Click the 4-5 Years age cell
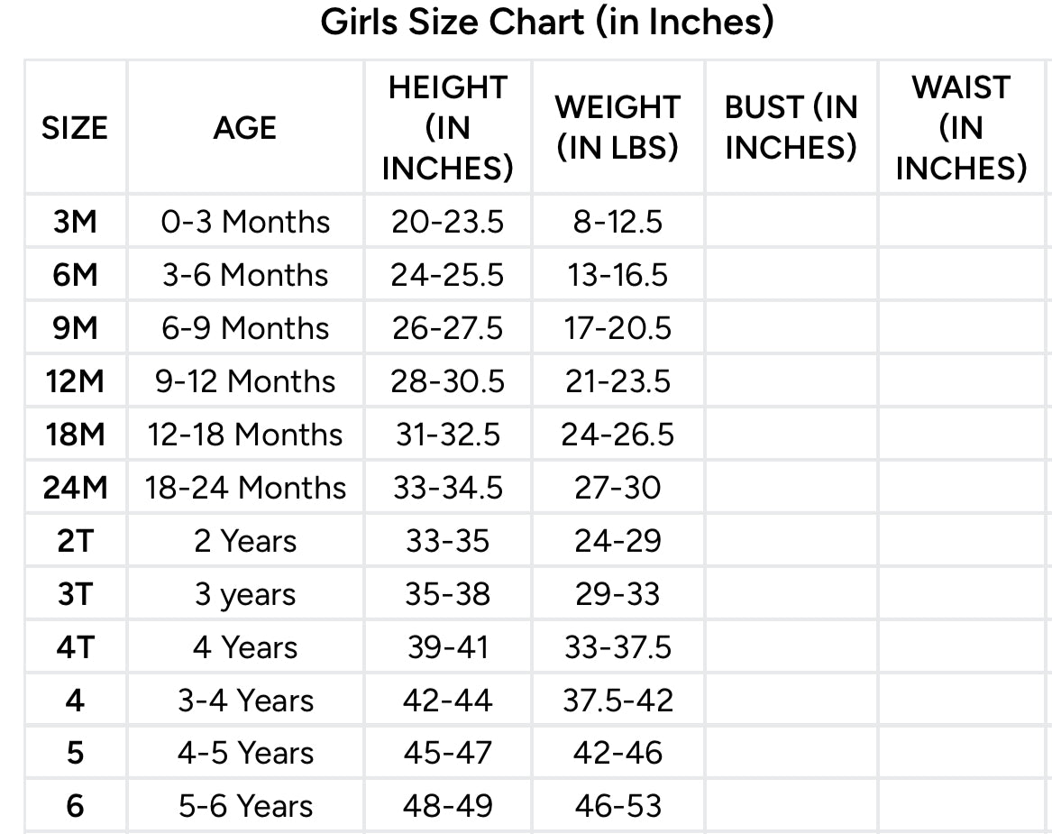Screen dimensions: 1052x834 (x=245, y=754)
